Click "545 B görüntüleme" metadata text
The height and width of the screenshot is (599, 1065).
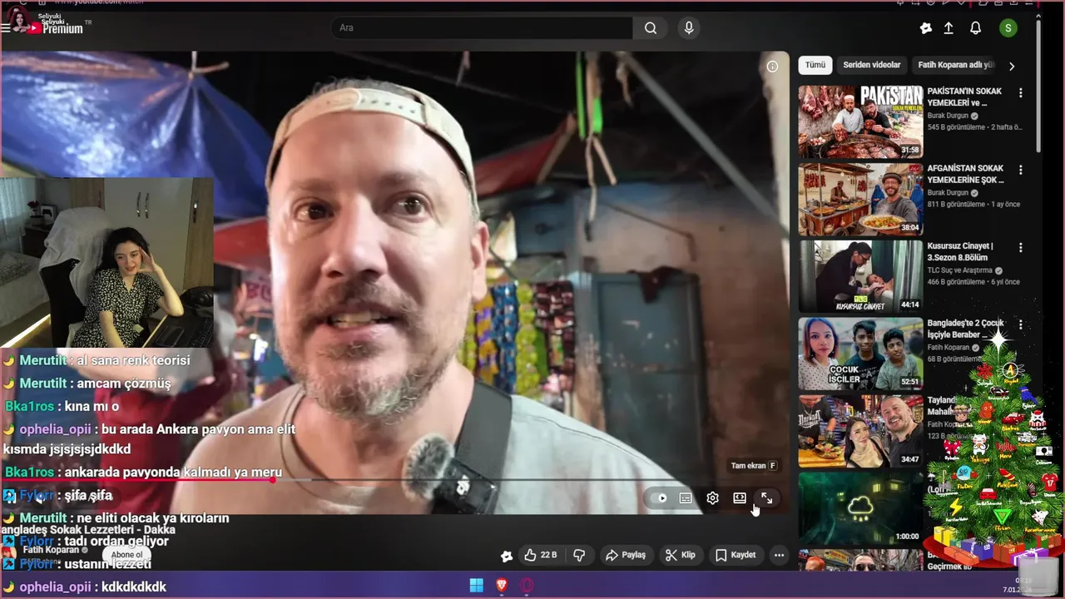pyautogui.click(x=956, y=127)
